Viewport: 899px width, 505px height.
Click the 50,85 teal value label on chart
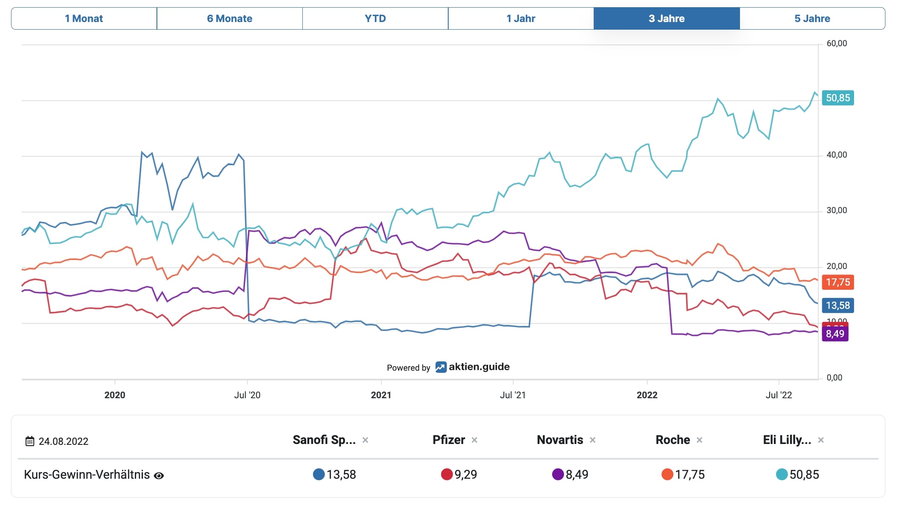[838, 98]
